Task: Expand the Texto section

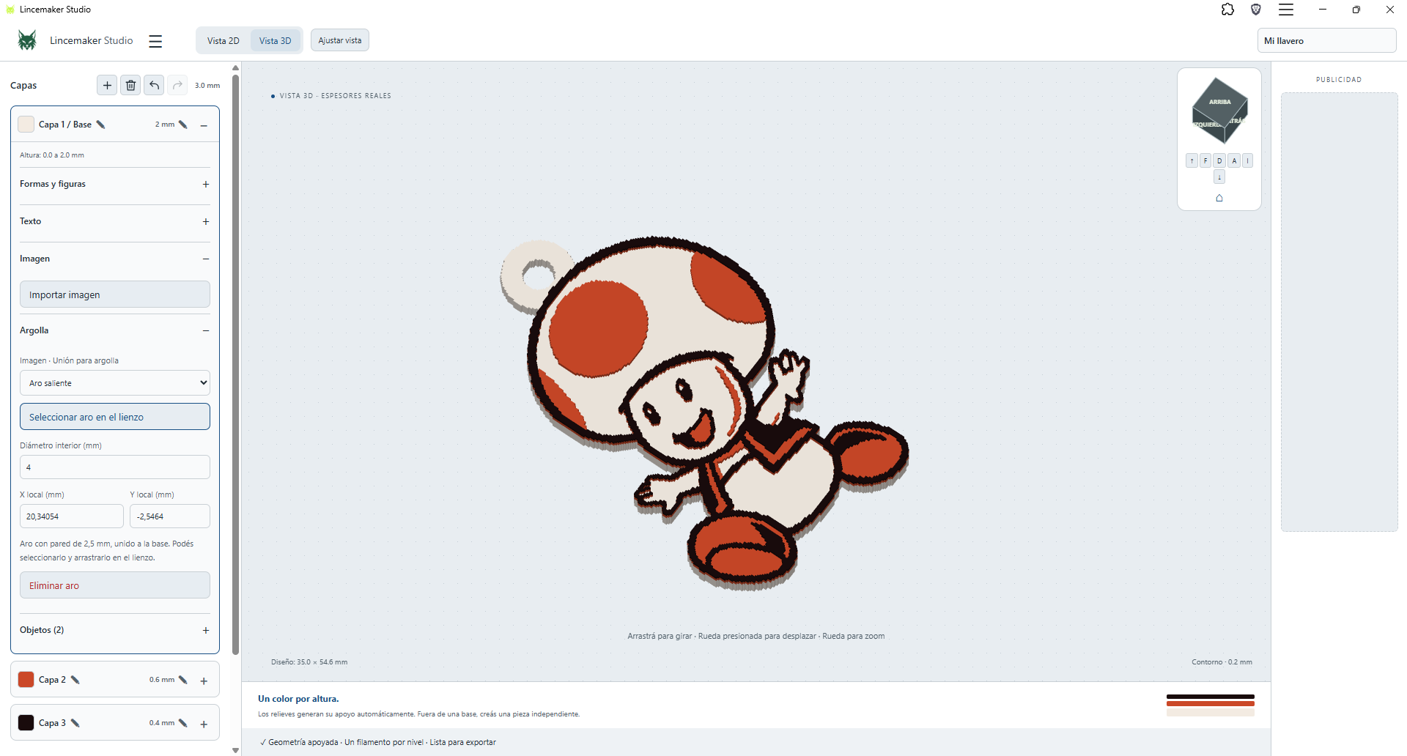Action: [x=206, y=222]
